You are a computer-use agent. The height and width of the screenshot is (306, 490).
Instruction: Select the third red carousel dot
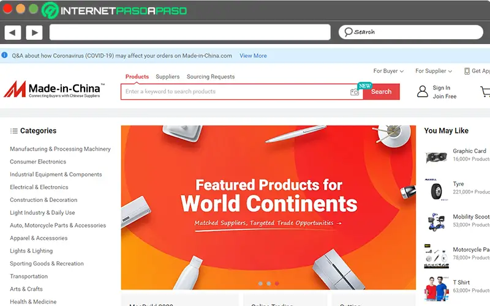pos(277,283)
